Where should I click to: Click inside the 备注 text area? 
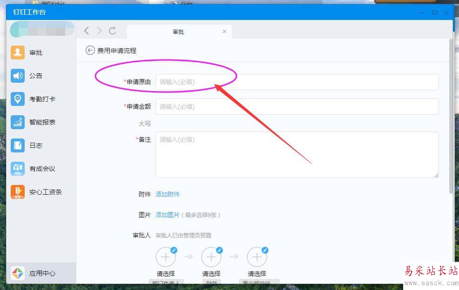point(297,154)
